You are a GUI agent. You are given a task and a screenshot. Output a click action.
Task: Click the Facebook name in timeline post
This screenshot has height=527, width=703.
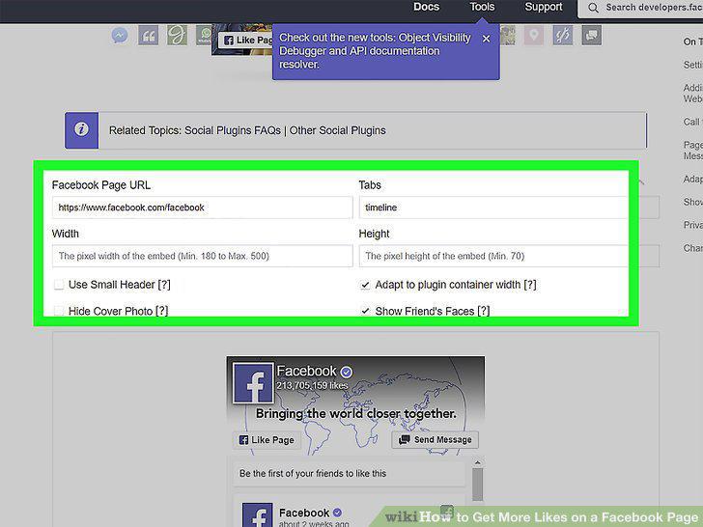(x=304, y=513)
